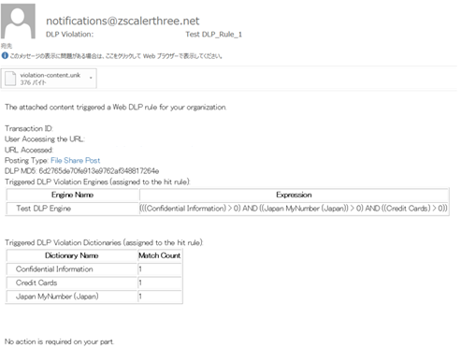The height and width of the screenshot is (348, 461).
Task: Click the blue info icon in notice bar
Action: 5,56
